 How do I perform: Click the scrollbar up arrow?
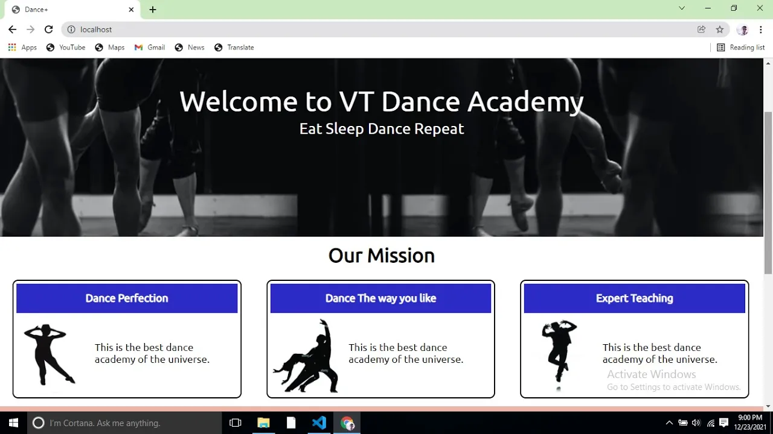[768, 63]
